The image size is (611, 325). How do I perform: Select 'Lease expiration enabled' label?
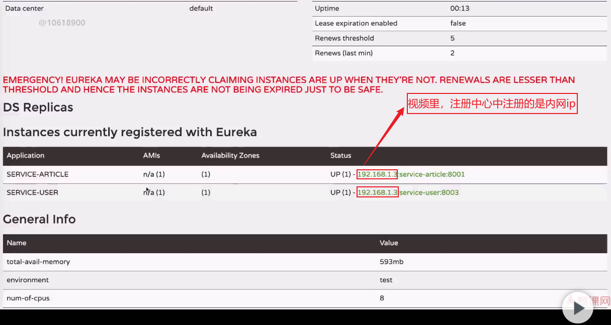click(x=356, y=23)
